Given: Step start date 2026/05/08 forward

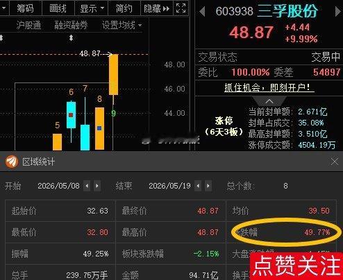Looking at the screenshot, I should pos(97,186).
